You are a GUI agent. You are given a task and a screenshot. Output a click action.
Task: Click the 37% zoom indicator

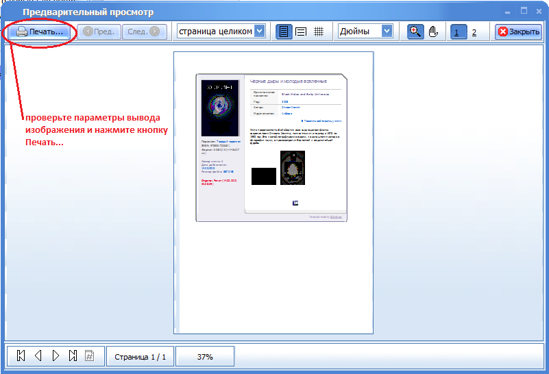point(205,356)
